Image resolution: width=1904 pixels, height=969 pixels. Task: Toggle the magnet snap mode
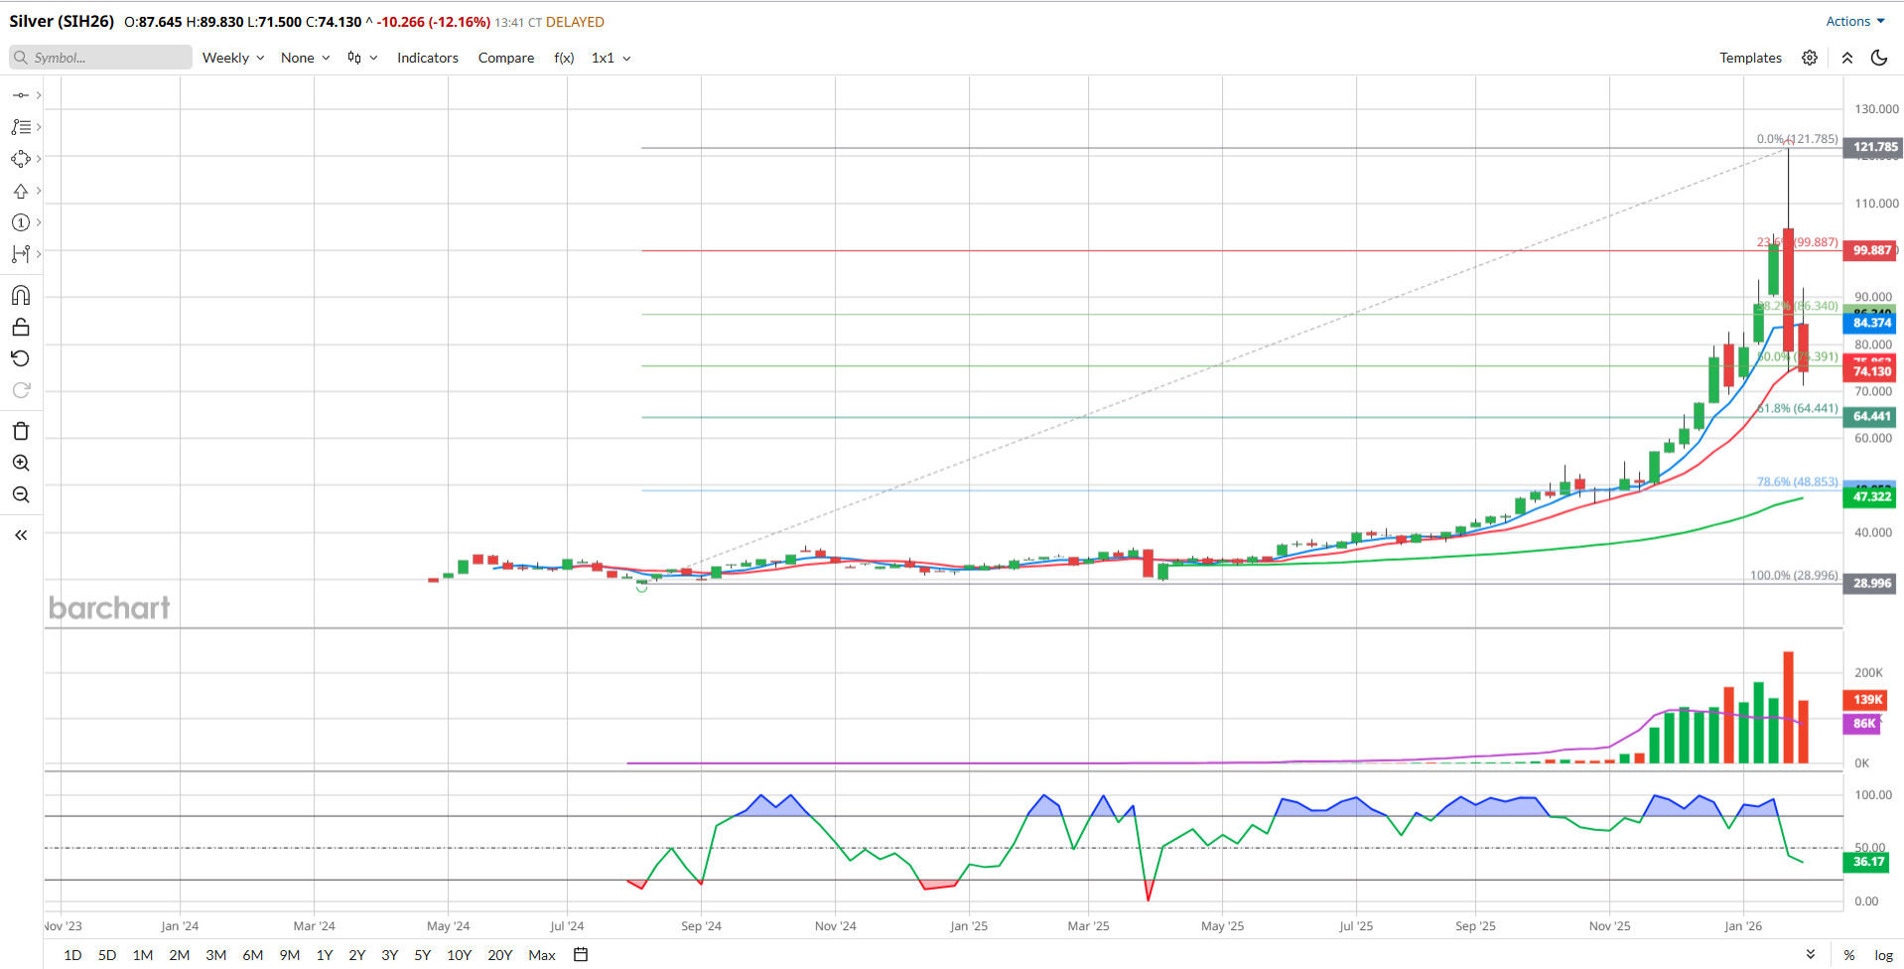(x=21, y=295)
